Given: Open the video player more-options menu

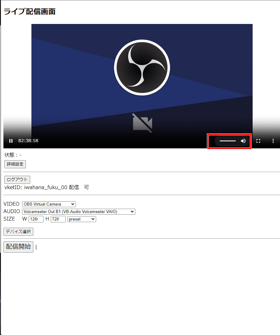Looking at the screenshot, I should click(273, 141).
